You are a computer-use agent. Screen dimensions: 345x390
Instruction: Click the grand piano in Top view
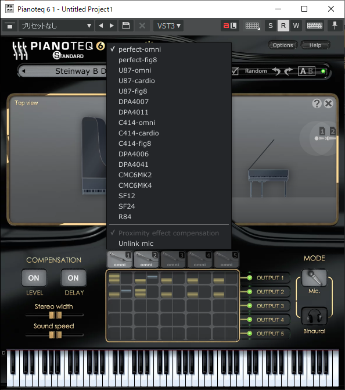coord(94,156)
